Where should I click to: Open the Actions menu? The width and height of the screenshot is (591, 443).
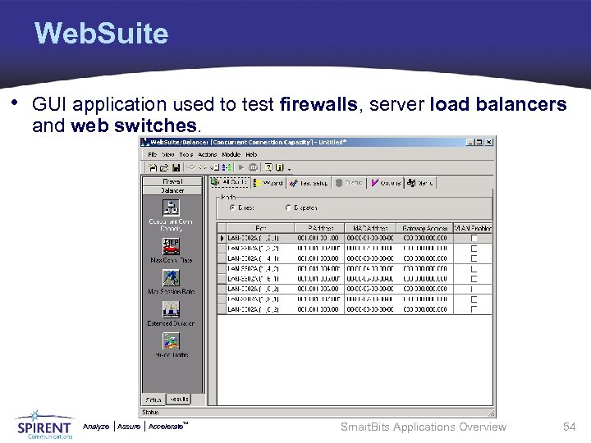[x=208, y=154]
